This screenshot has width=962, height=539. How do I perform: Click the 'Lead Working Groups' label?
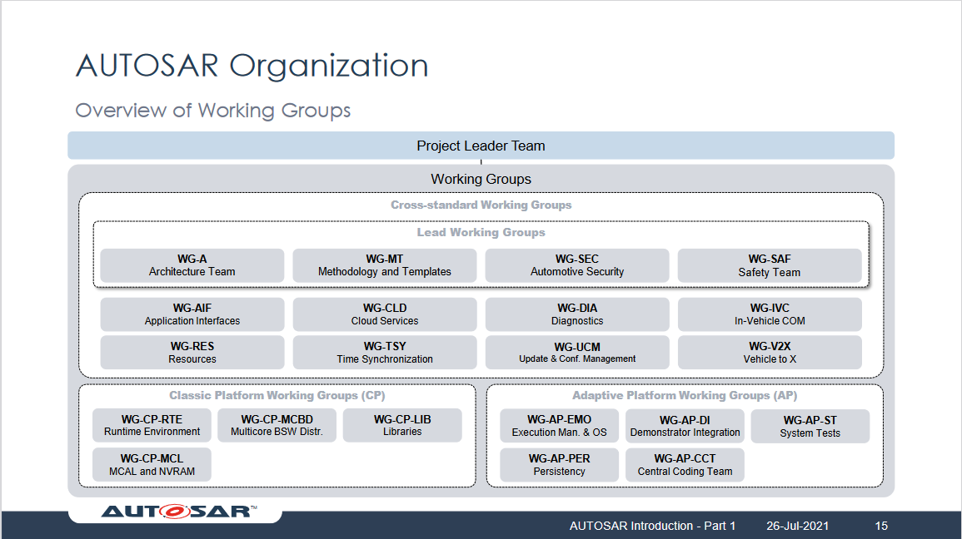pyautogui.click(x=481, y=232)
